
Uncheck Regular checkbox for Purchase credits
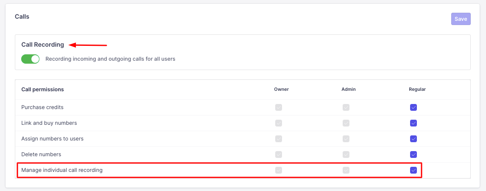tap(413, 107)
